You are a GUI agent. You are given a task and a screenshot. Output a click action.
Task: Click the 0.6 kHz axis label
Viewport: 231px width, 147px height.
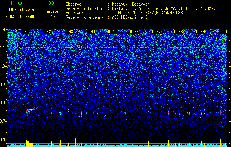pos(3,140)
